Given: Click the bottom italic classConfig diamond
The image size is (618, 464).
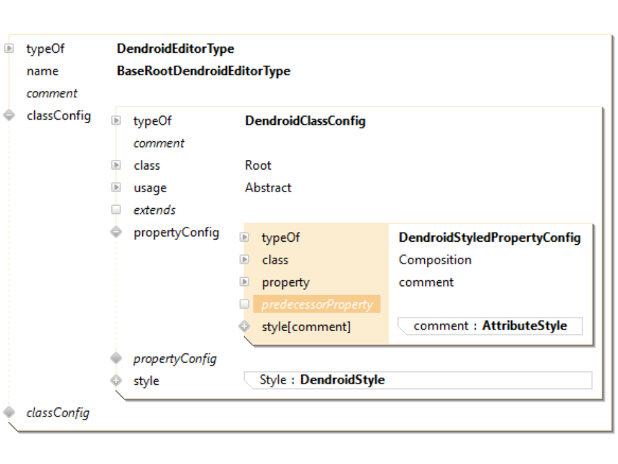Looking at the screenshot, I should tap(9, 412).
